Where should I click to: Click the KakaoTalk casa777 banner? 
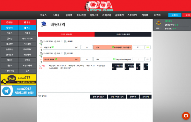[x=18, y=80]
